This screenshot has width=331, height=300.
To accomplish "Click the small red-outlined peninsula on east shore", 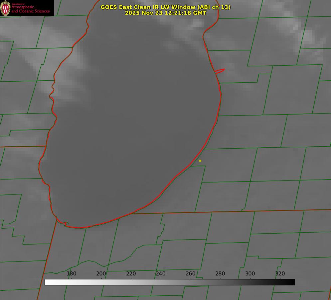I will point(220,71).
